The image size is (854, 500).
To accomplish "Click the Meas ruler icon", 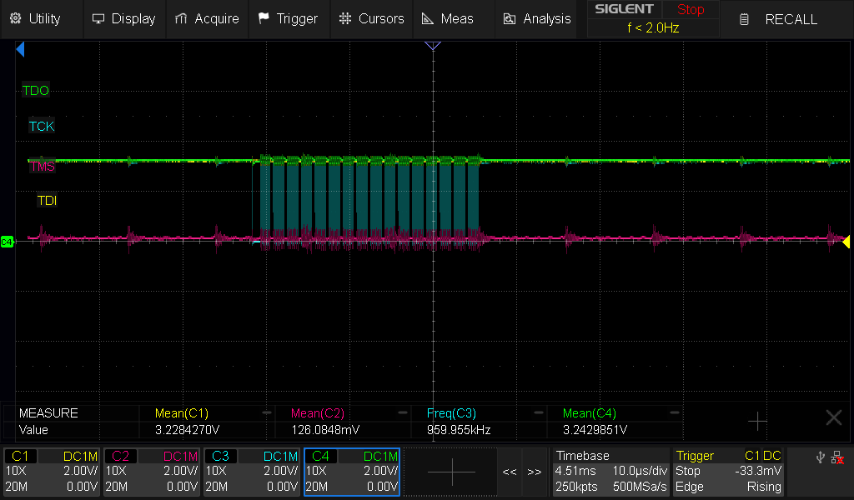I will (427, 18).
